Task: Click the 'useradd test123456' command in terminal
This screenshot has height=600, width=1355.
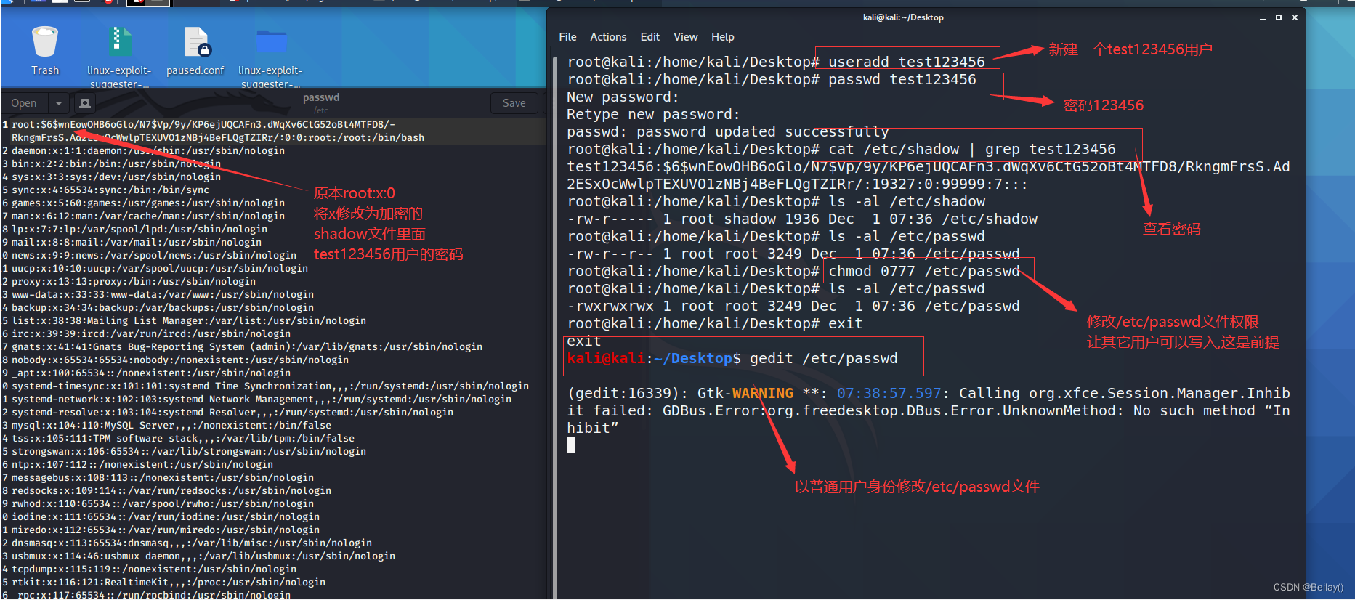Action: [x=907, y=62]
